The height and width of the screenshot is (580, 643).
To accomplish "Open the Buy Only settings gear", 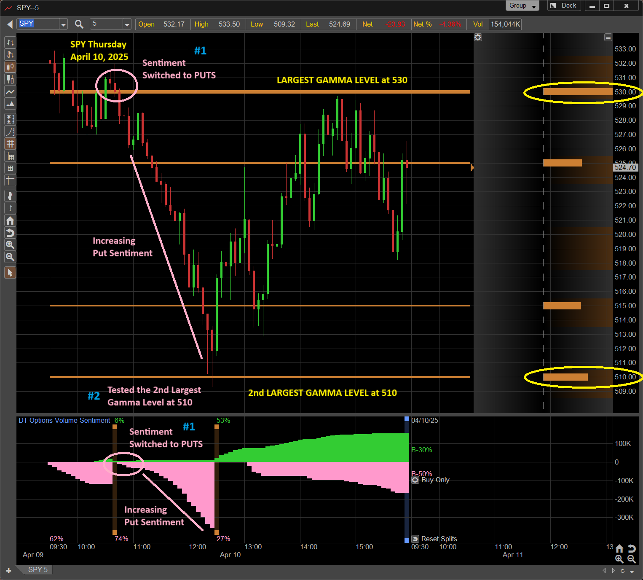I will point(415,480).
